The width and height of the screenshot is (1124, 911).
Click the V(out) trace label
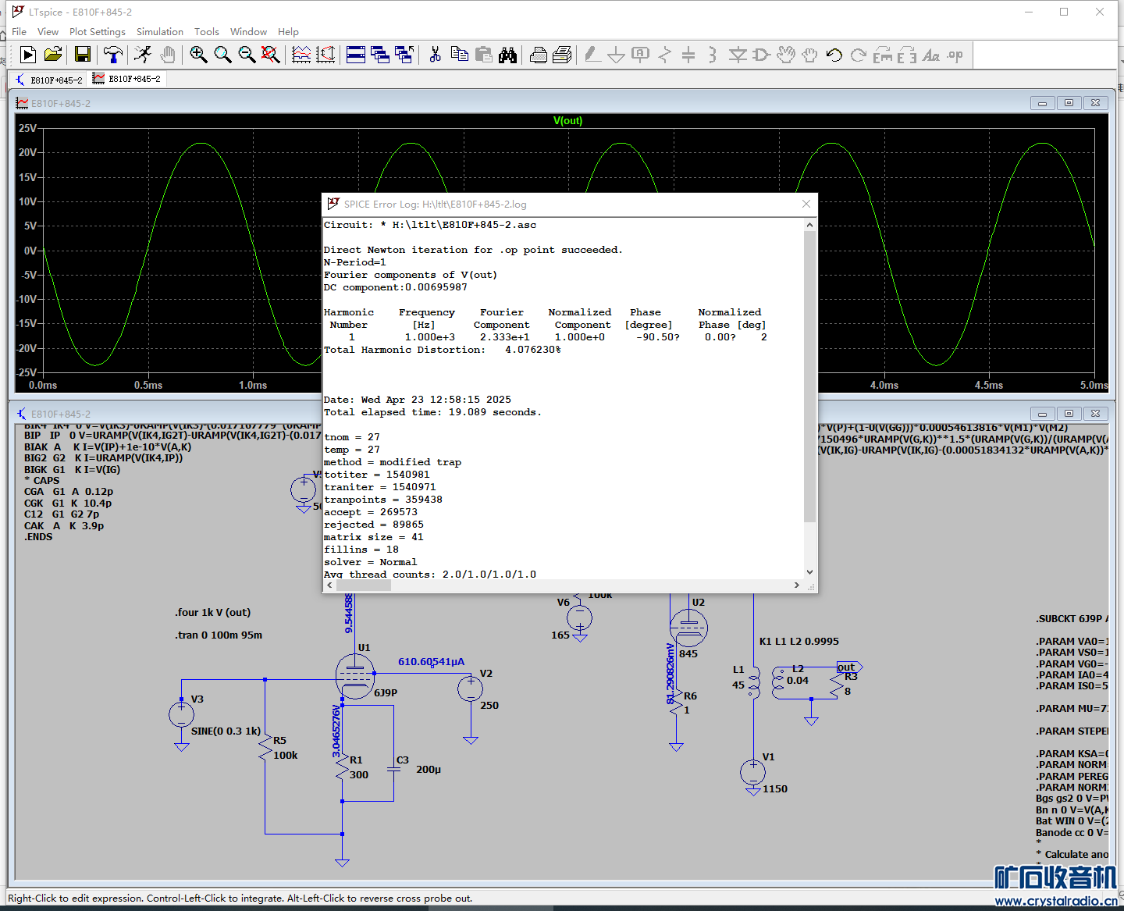pyautogui.click(x=567, y=121)
